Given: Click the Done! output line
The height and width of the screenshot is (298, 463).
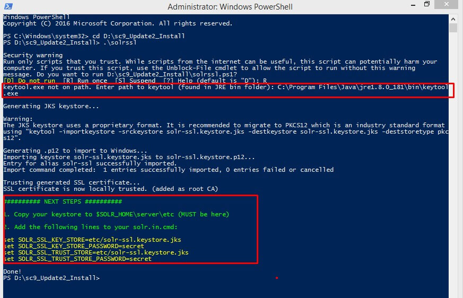Looking at the screenshot, I should point(12,271).
